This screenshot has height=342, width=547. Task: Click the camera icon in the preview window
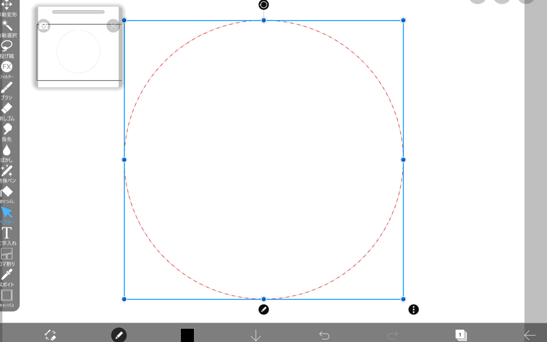[x=44, y=26]
